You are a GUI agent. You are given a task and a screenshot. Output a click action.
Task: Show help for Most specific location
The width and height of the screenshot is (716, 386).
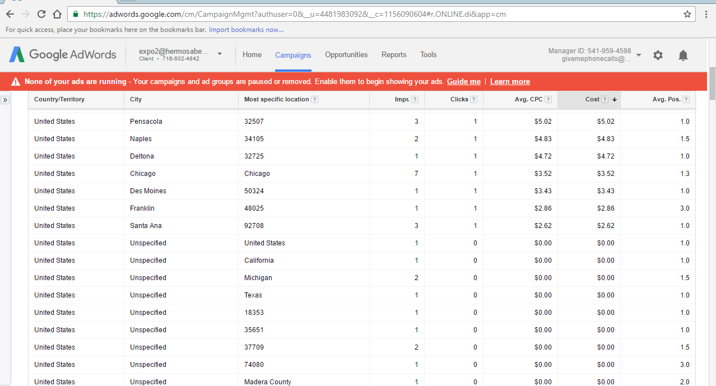315,100
